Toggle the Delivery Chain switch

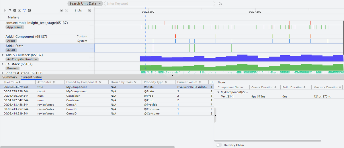(x=219, y=145)
